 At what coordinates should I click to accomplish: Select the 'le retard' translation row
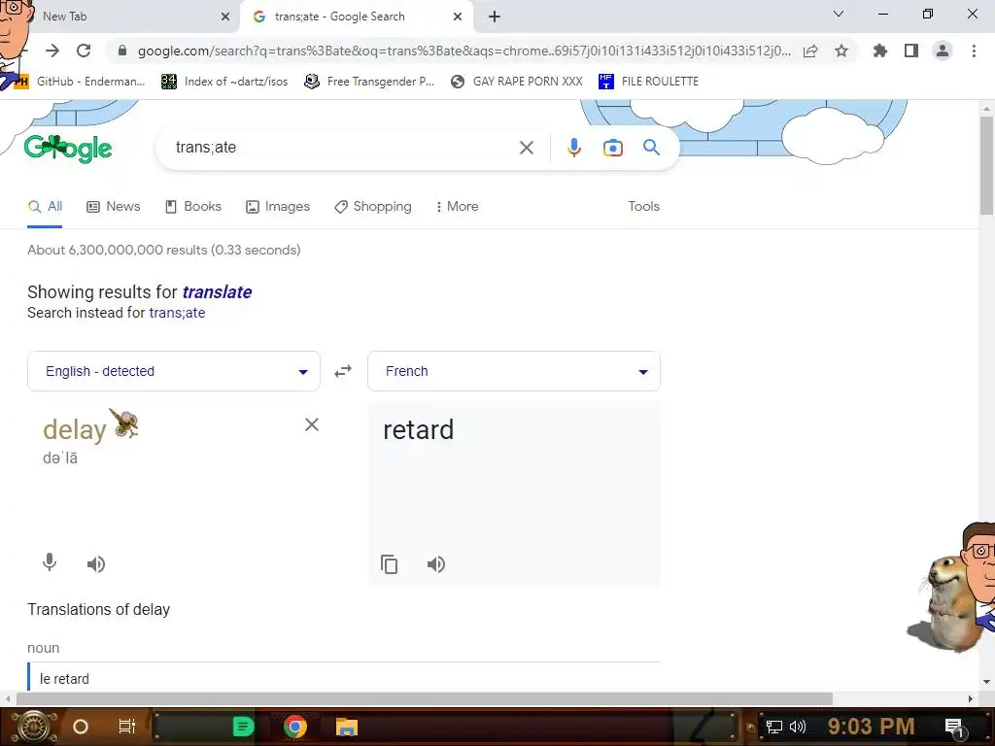344,678
